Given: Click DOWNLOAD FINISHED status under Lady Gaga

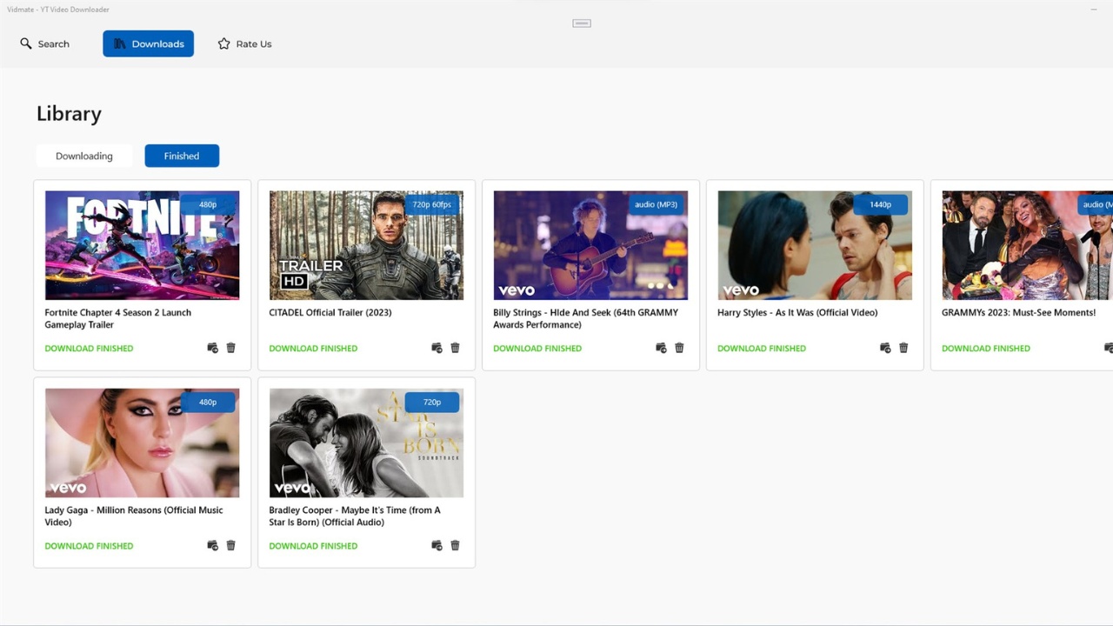Looking at the screenshot, I should coord(89,546).
